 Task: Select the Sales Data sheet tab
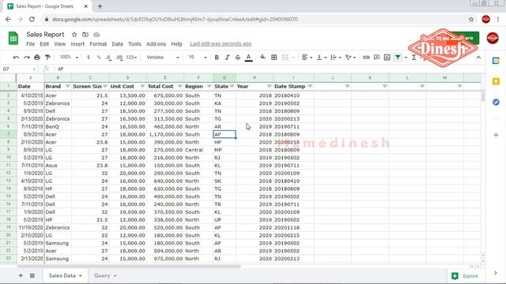[x=65, y=275]
